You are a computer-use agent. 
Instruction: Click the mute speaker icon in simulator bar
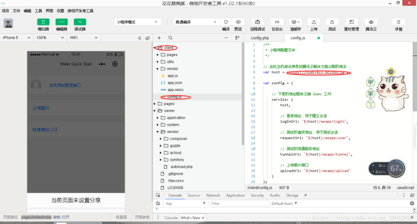(139, 38)
